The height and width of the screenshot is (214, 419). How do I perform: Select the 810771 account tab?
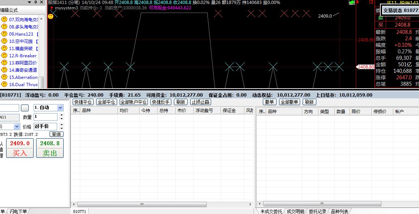(x=80, y=211)
